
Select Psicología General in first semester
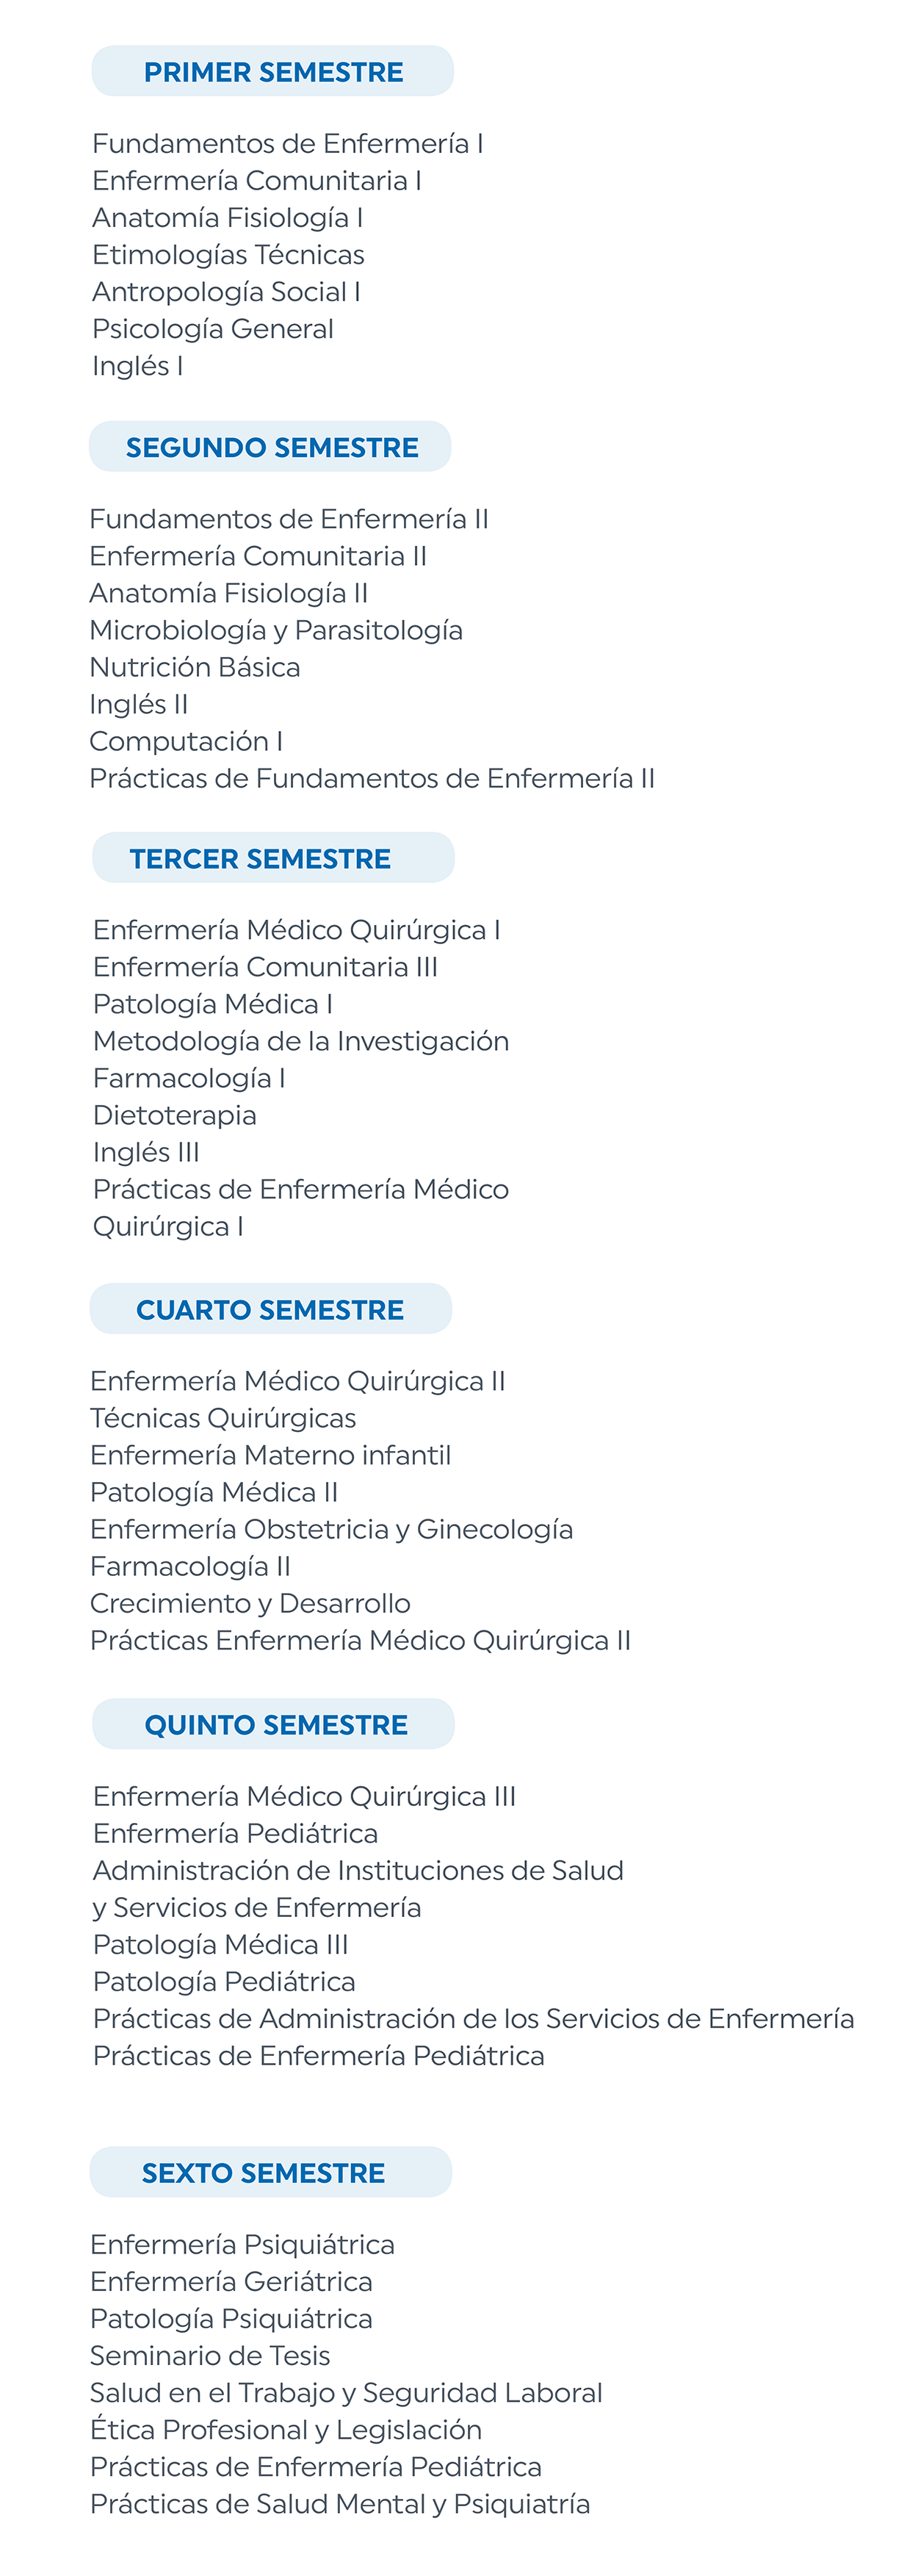213,329
